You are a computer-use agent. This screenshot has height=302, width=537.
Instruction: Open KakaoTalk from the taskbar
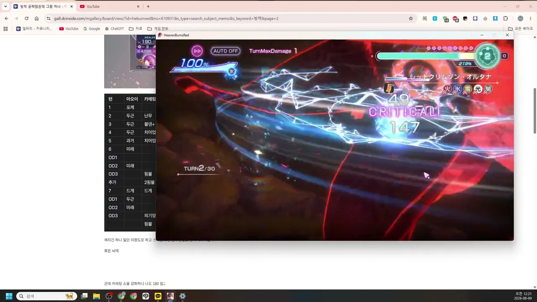click(158, 296)
